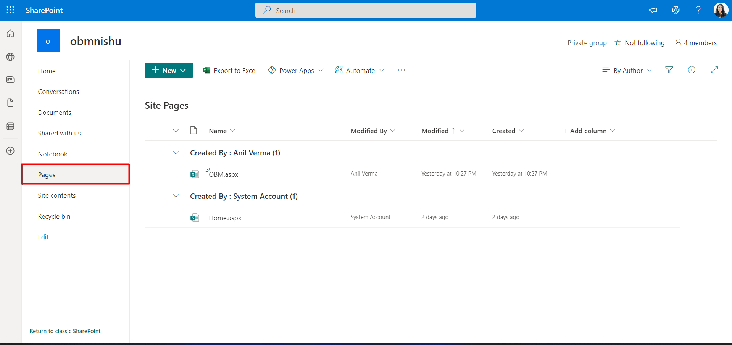
Task: Select Pages in site navigation
Action: pos(76,174)
